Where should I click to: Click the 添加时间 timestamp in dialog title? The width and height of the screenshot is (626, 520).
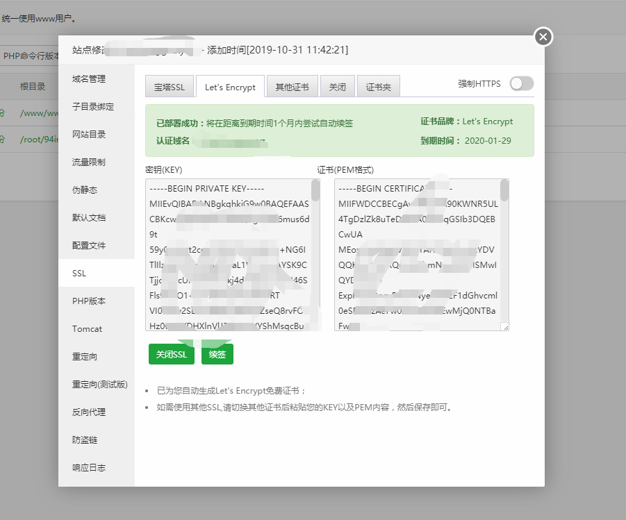tap(277, 50)
